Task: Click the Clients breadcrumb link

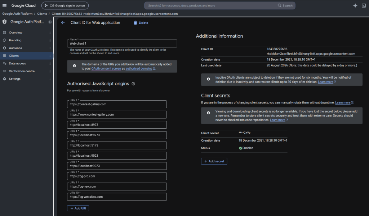Action: [42, 14]
